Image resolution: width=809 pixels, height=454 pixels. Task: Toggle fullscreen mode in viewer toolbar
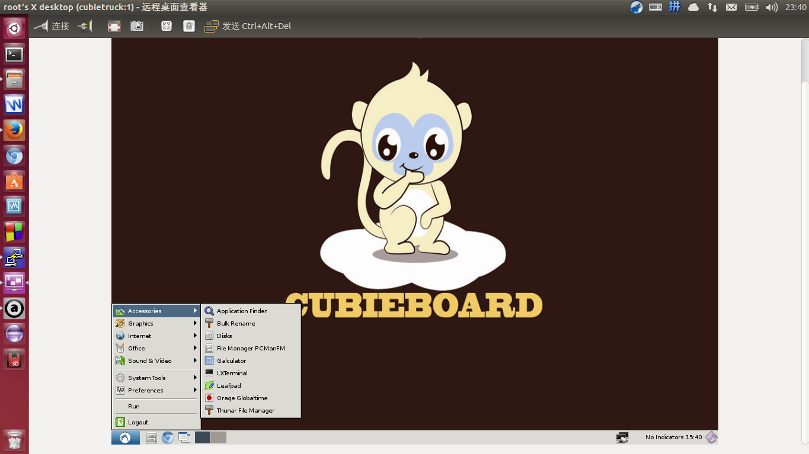coord(114,26)
